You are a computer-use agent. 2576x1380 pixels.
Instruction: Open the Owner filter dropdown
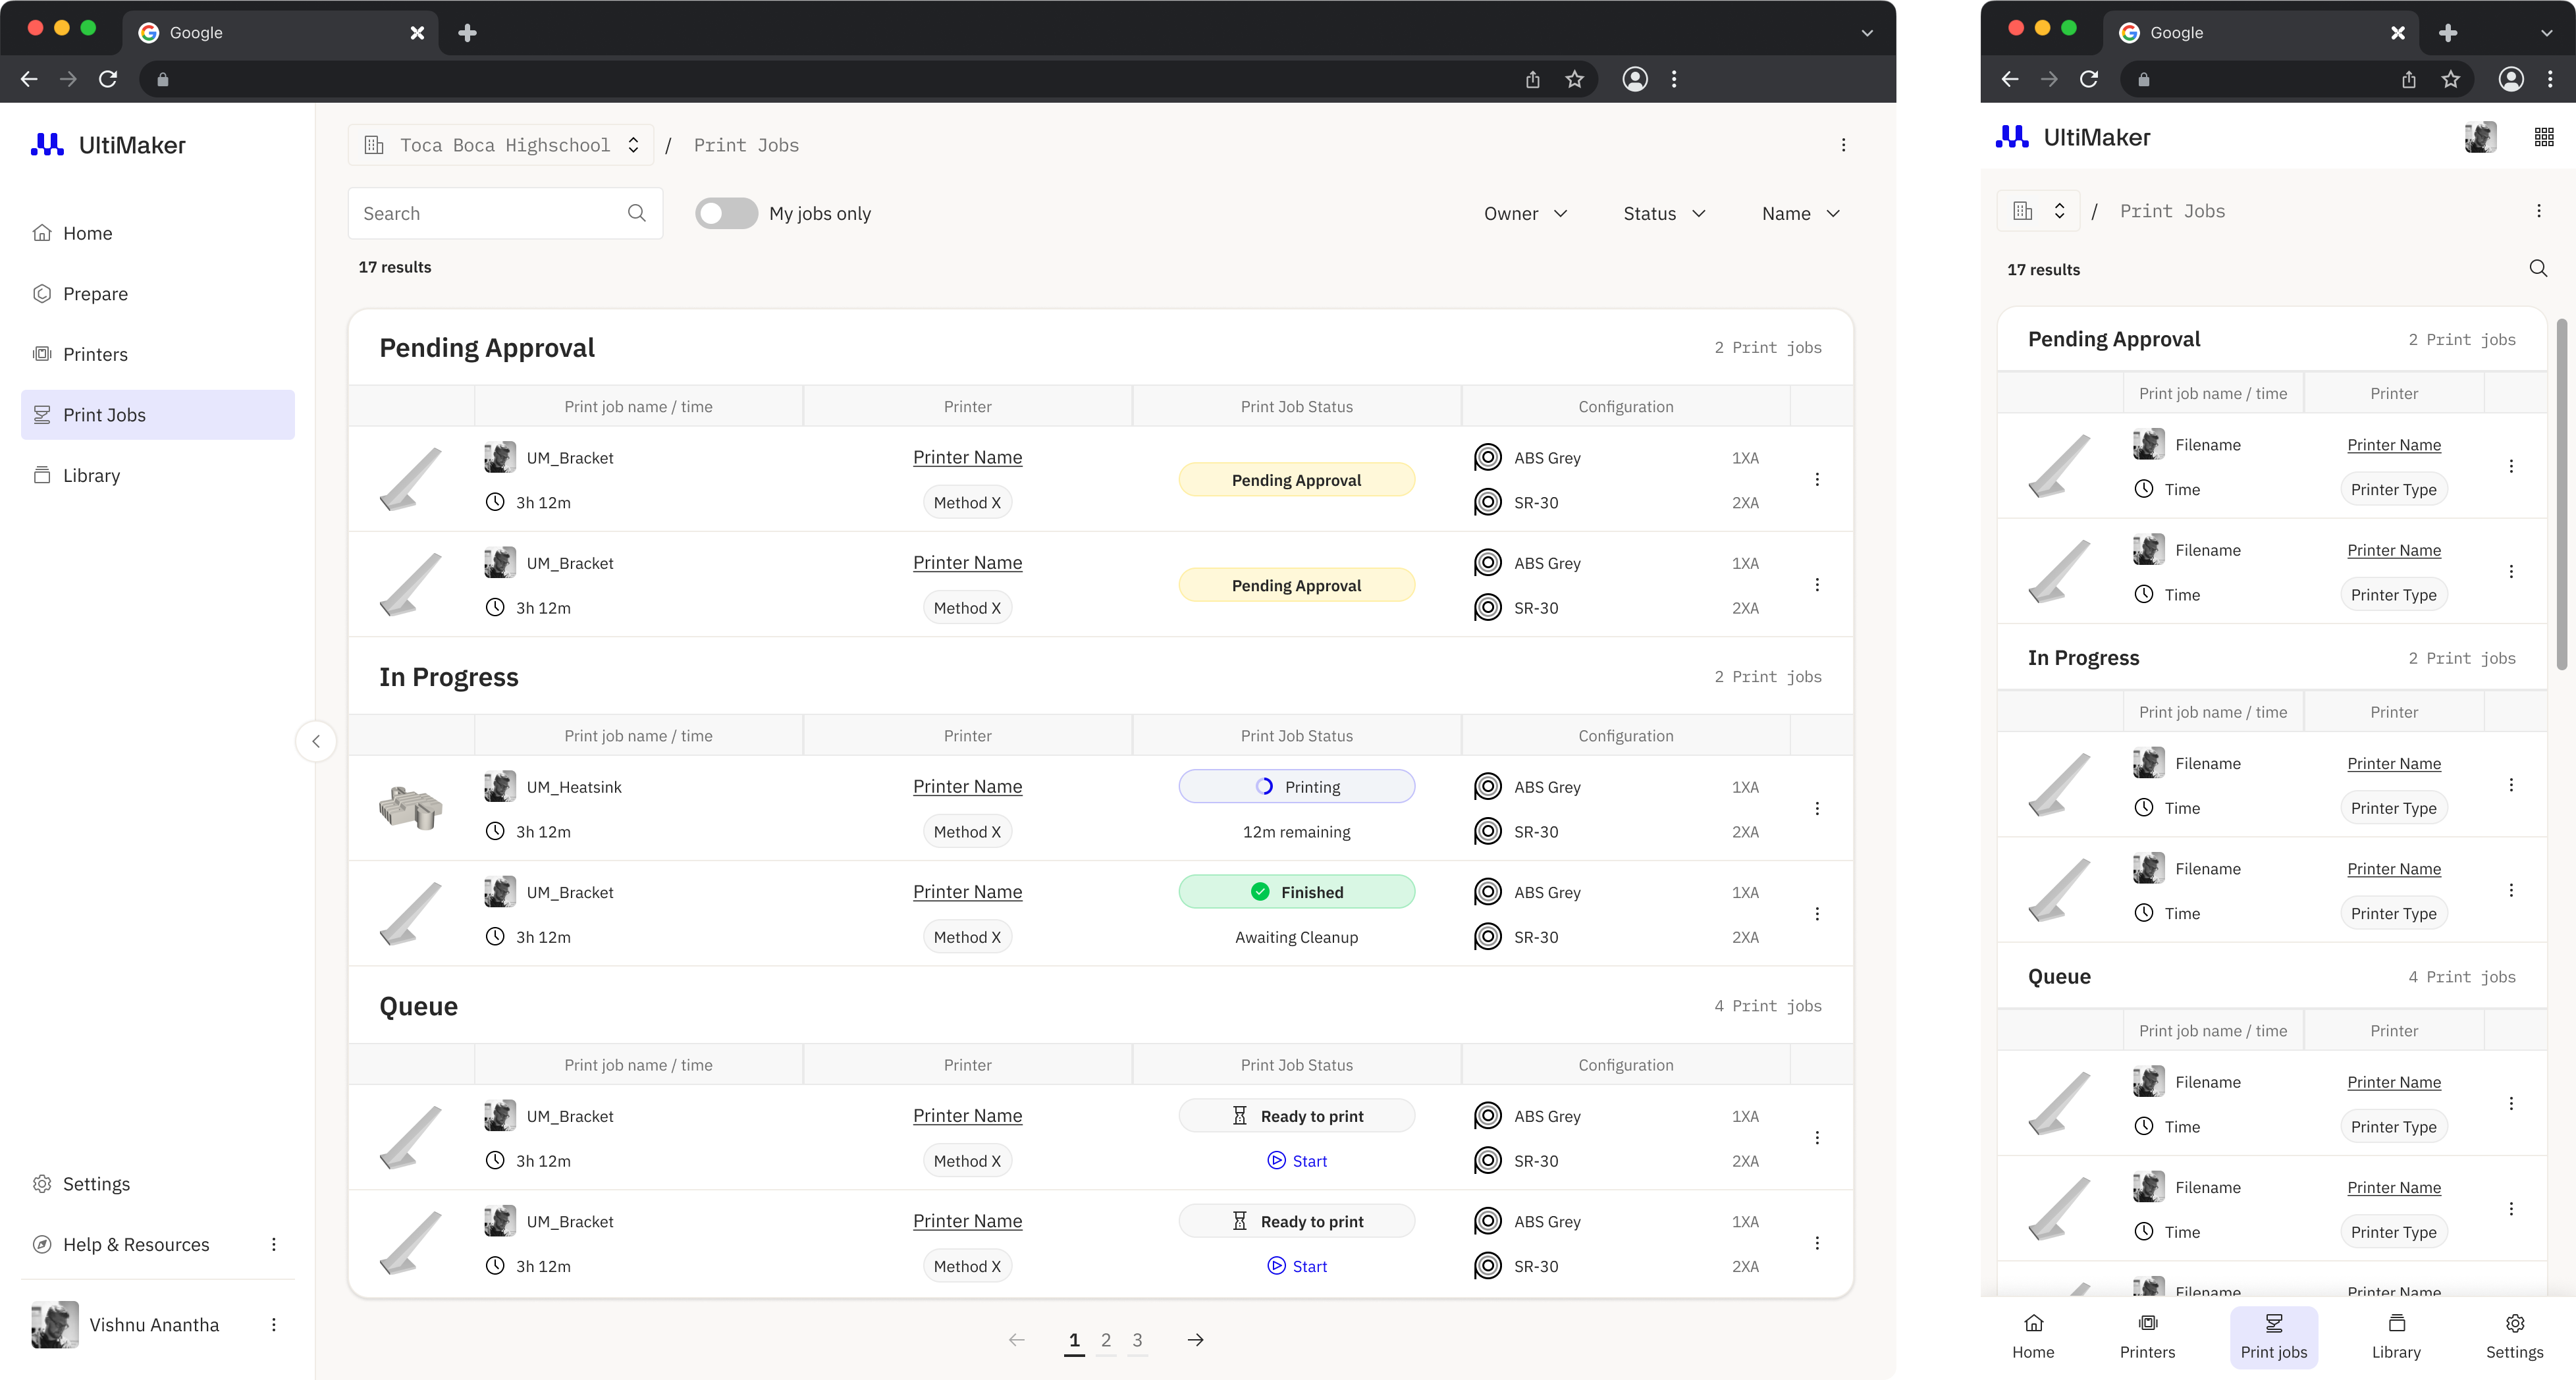pos(1525,213)
